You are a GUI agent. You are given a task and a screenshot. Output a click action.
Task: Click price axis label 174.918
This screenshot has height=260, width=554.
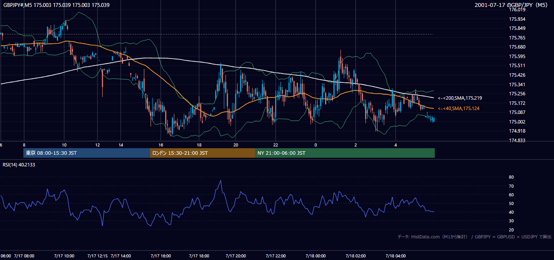pos(517,131)
